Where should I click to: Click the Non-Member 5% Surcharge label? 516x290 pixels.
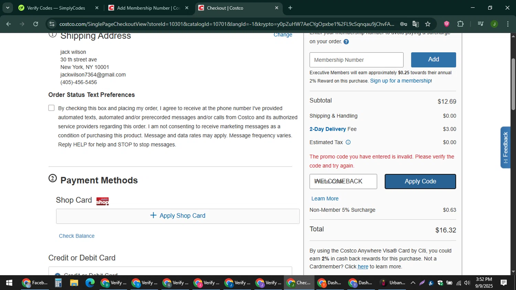(x=342, y=210)
